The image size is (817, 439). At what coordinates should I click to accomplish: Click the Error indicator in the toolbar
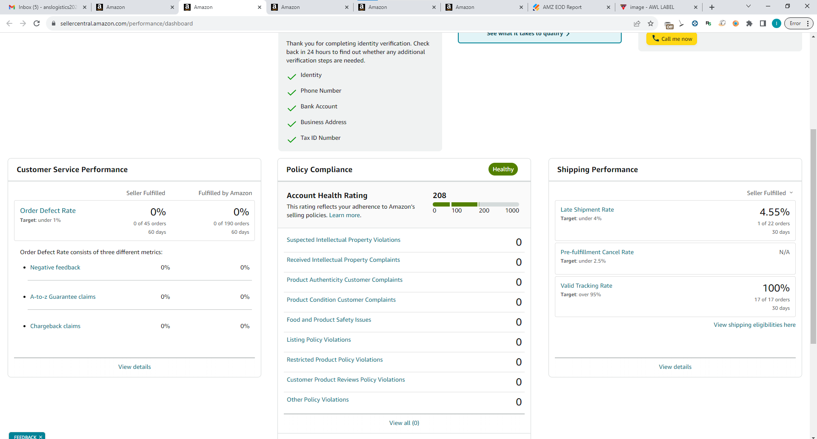pyautogui.click(x=794, y=23)
